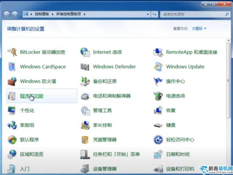The width and height of the screenshot is (233, 175).
Task: Open the Windows 防火墙 icon
Action: 12,81
